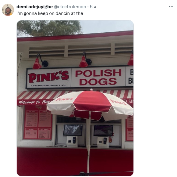
Task: Click the POLISH DOGS sign in photo
Action: (98, 77)
